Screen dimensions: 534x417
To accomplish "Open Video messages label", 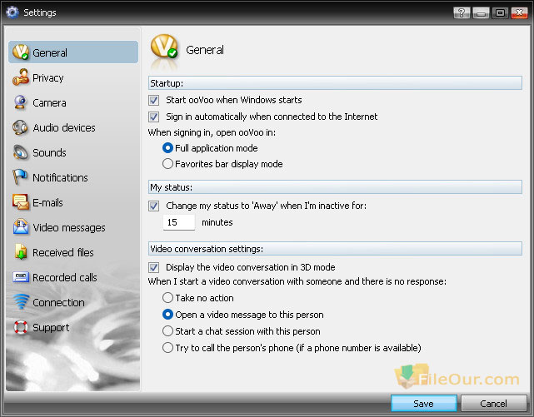I will [x=69, y=227].
